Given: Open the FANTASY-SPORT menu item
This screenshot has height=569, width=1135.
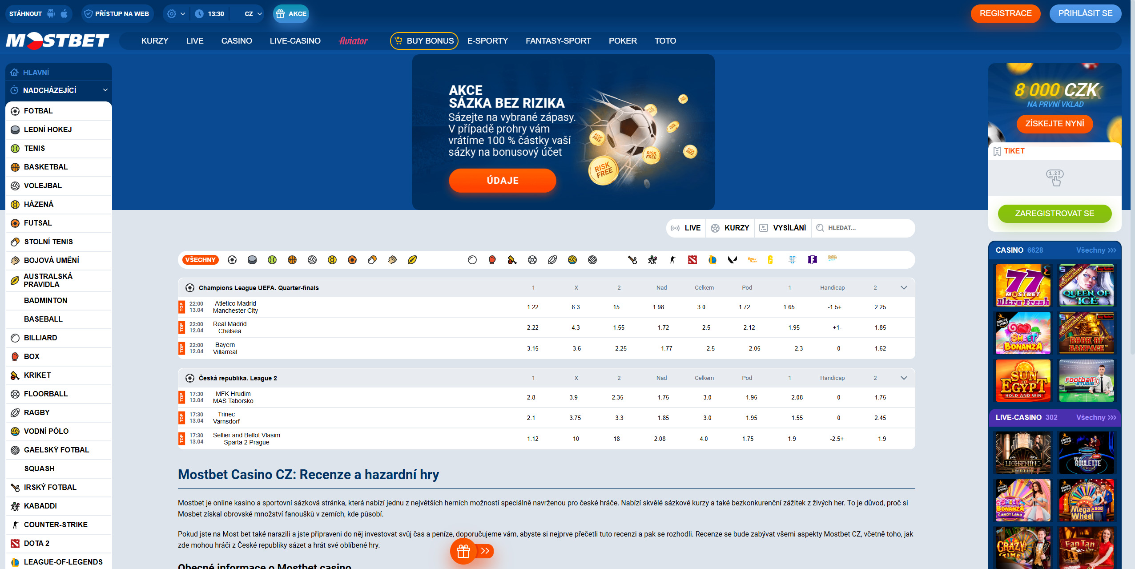Looking at the screenshot, I should point(558,41).
